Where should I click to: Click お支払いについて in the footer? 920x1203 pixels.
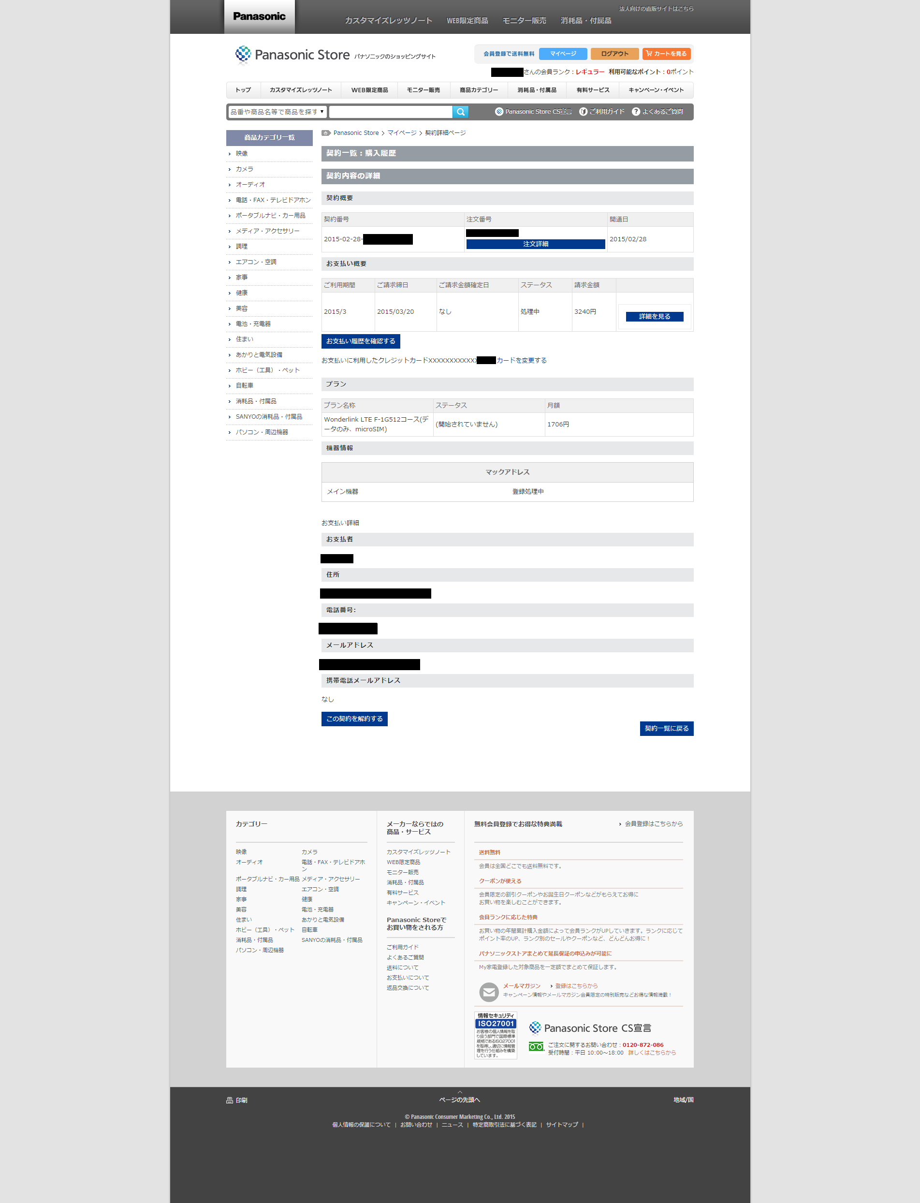tap(408, 977)
